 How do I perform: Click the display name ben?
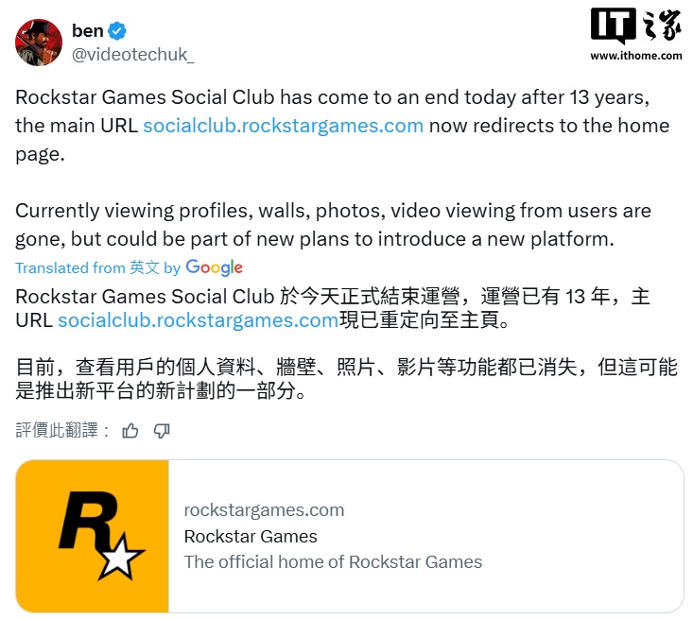coord(88,31)
